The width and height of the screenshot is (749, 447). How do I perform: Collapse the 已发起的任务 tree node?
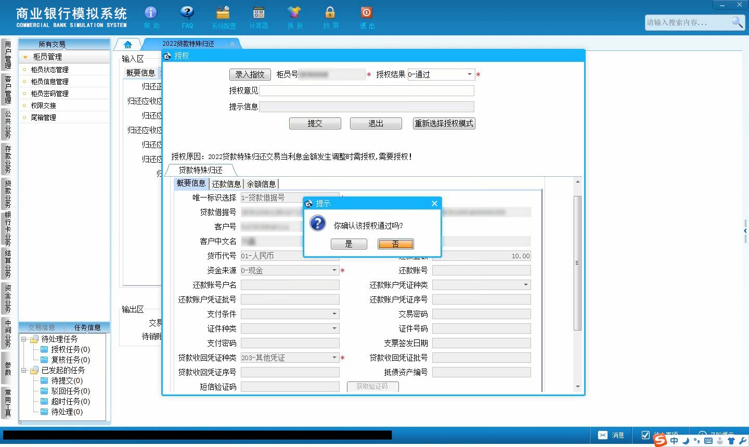pyautogui.click(x=24, y=370)
